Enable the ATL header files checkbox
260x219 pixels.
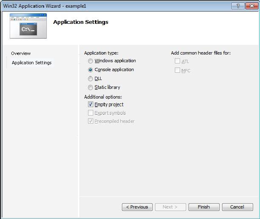click(177, 61)
